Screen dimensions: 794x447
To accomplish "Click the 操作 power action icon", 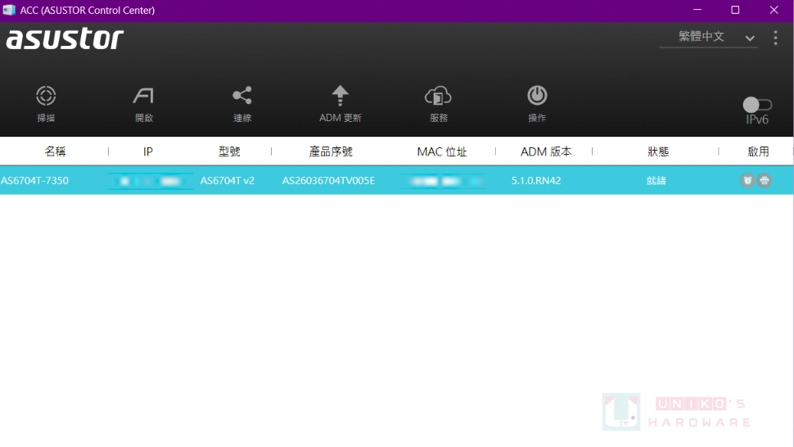I will pyautogui.click(x=537, y=95).
